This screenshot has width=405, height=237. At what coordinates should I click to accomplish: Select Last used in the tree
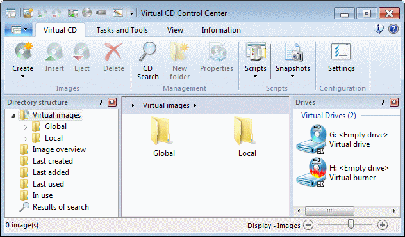(x=48, y=184)
